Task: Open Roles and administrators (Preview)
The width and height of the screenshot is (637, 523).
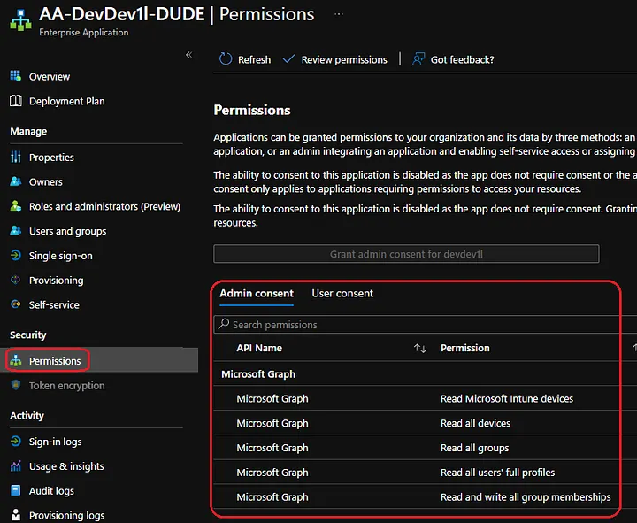Action: coord(104,206)
